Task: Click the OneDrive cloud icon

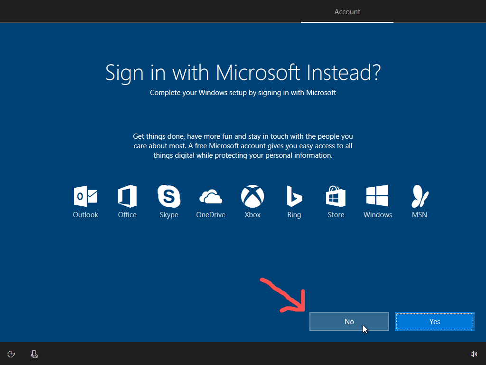Action: 211,196
